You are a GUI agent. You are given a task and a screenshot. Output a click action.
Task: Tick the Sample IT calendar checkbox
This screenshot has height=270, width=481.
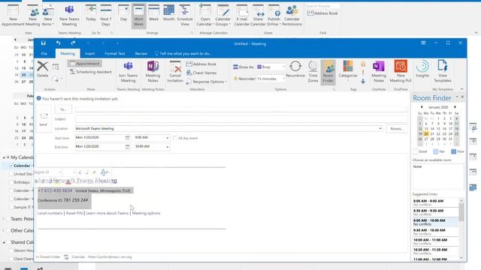[x=11, y=207]
